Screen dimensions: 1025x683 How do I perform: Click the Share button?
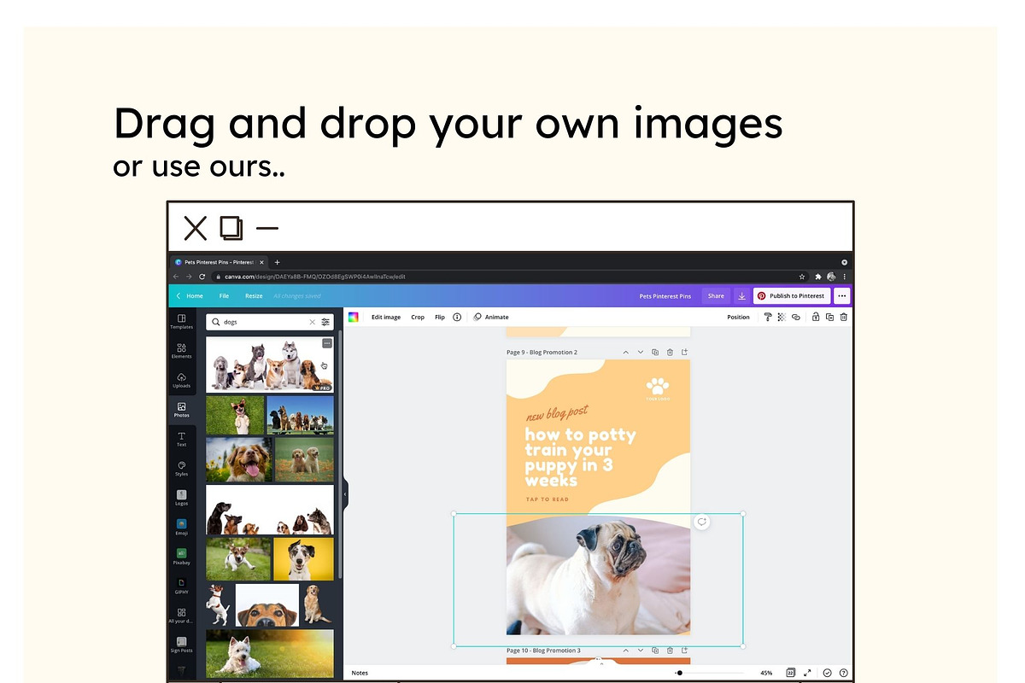click(x=716, y=295)
